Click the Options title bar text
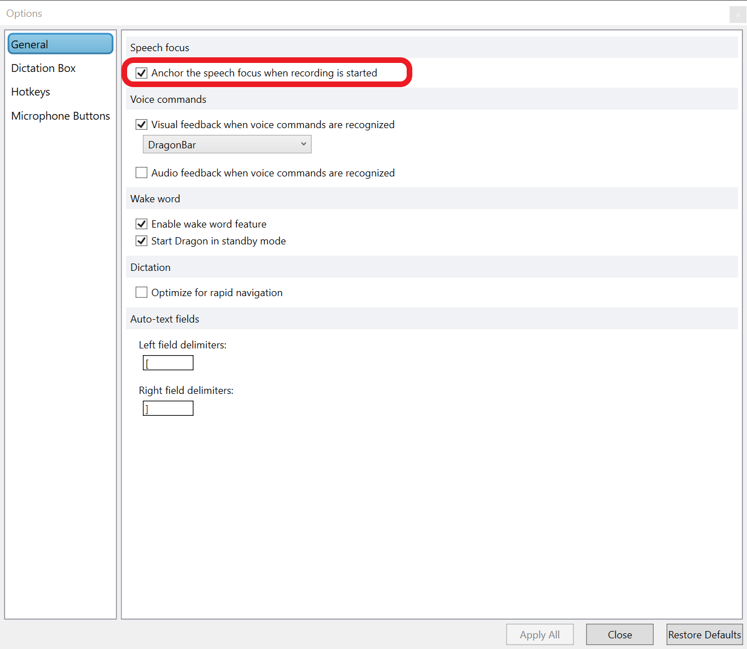This screenshot has width=747, height=649. point(24,13)
